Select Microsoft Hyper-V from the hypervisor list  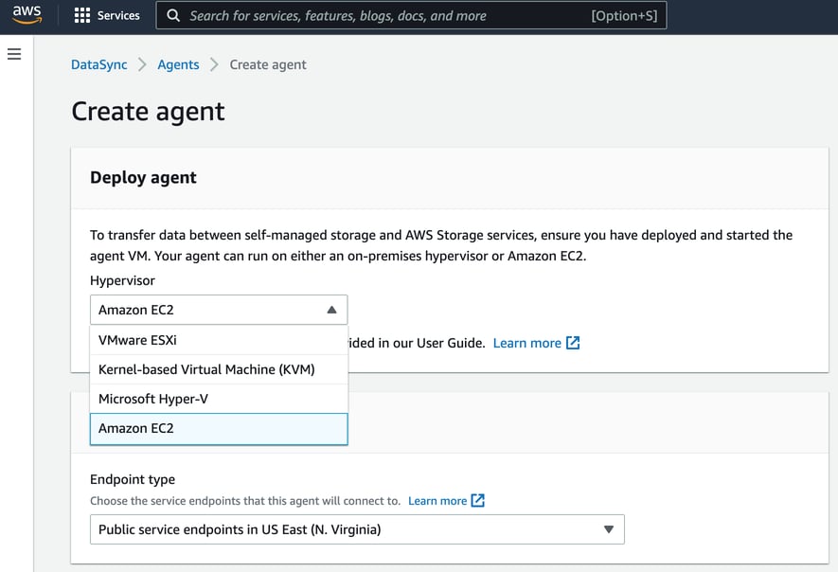[152, 399]
